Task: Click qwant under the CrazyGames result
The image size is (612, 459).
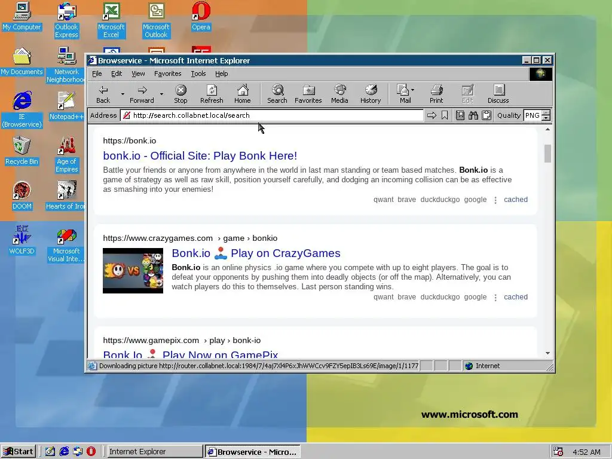Action: click(x=383, y=297)
